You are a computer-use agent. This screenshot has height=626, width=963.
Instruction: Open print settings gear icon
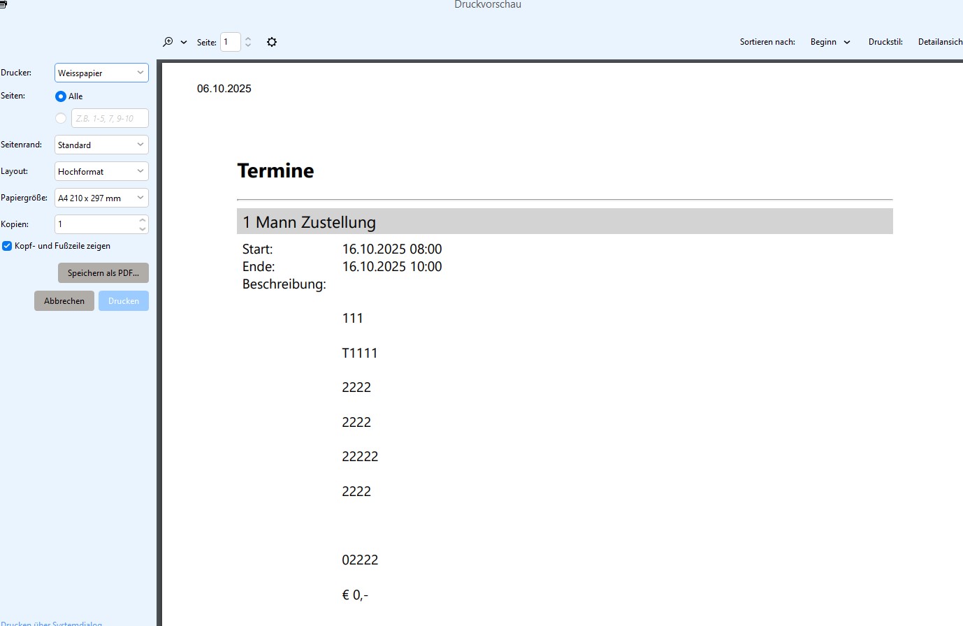(272, 42)
